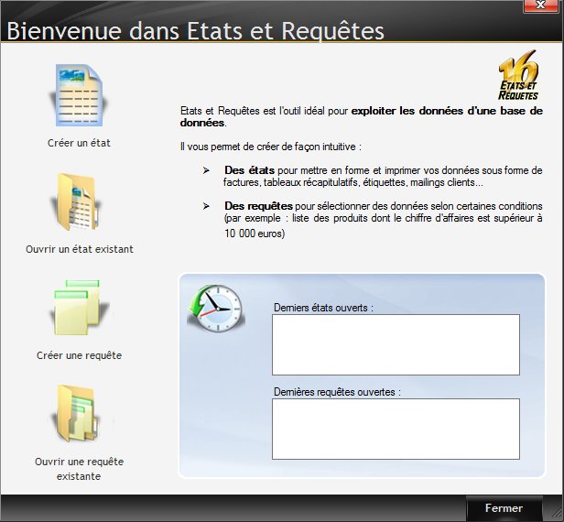Click inside the Dernières requêtes ouvertes list
The height and width of the screenshot is (522, 564).
(396, 429)
